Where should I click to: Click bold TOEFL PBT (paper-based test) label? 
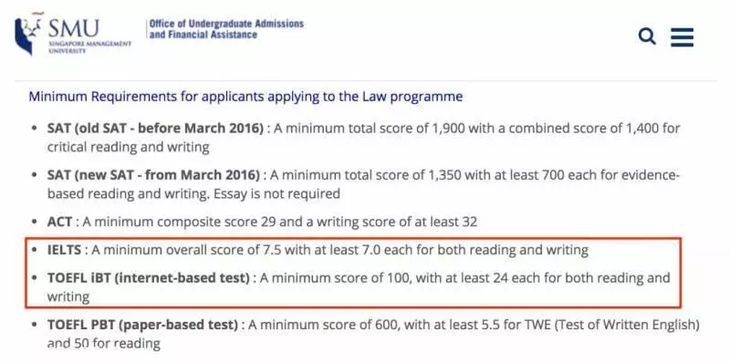pyautogui.click(x=142, y=325)
